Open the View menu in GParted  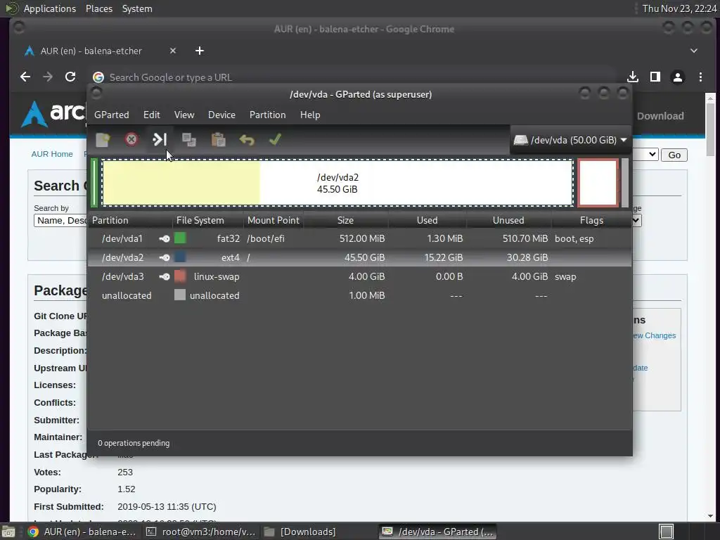[184, 115]
